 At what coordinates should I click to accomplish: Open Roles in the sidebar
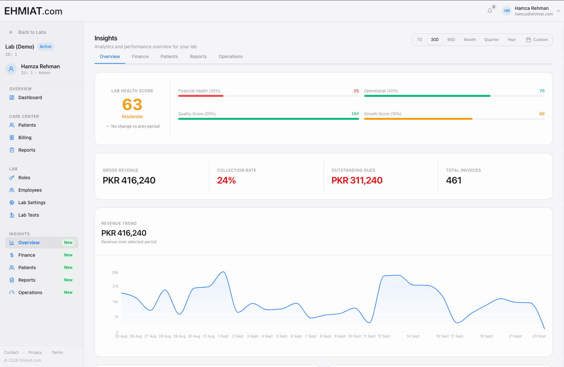click(42, 178)
